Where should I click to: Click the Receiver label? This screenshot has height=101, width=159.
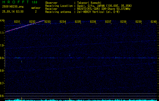pos(51,9)
